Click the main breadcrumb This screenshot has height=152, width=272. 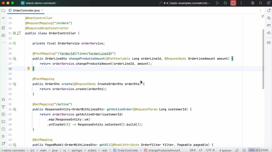[43, 150]
